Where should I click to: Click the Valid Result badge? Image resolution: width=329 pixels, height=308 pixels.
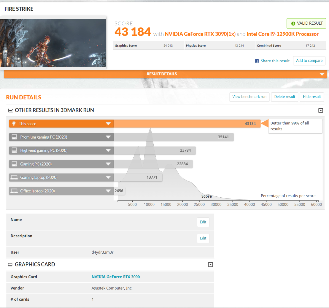pos(306,23)
